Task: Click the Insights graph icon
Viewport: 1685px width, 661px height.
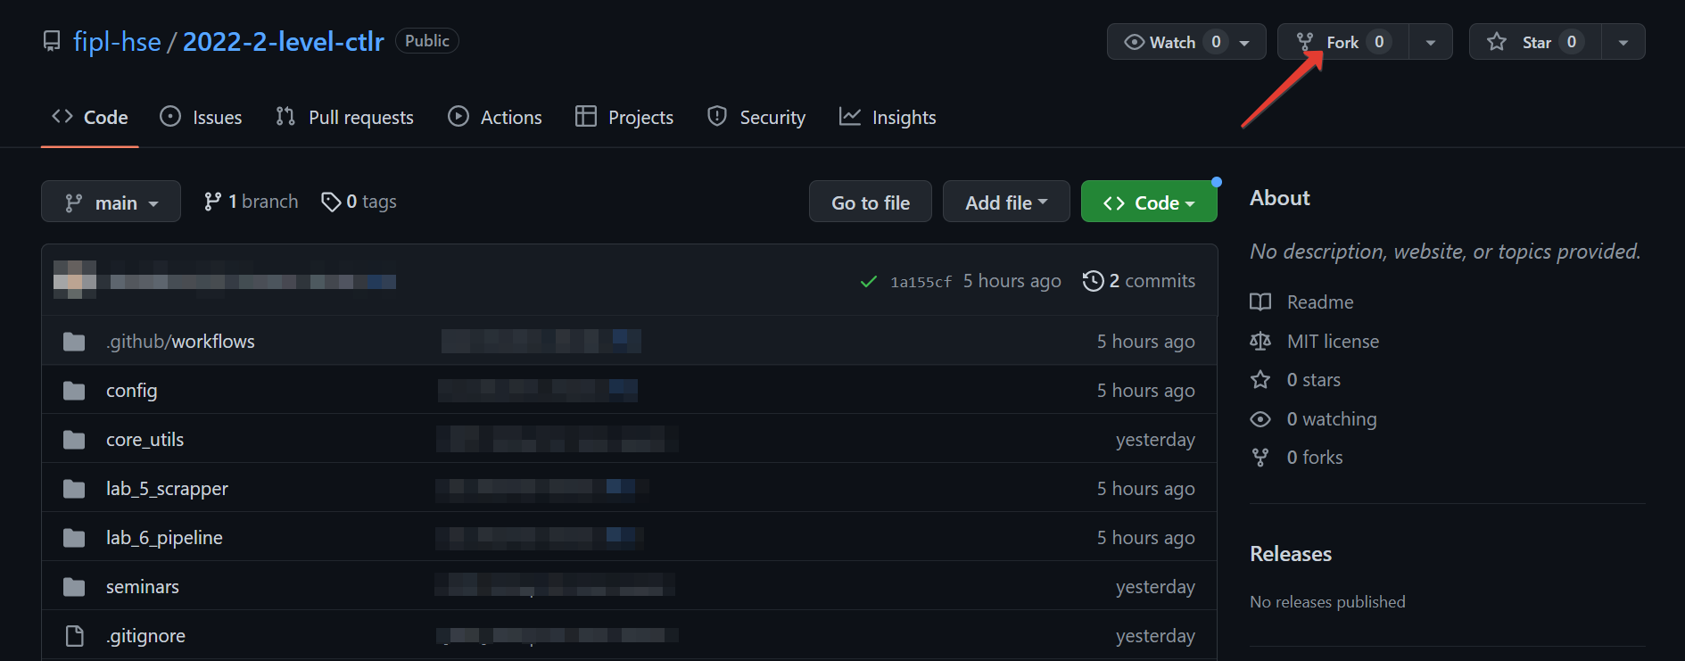Action: click(x=850, y=116)
